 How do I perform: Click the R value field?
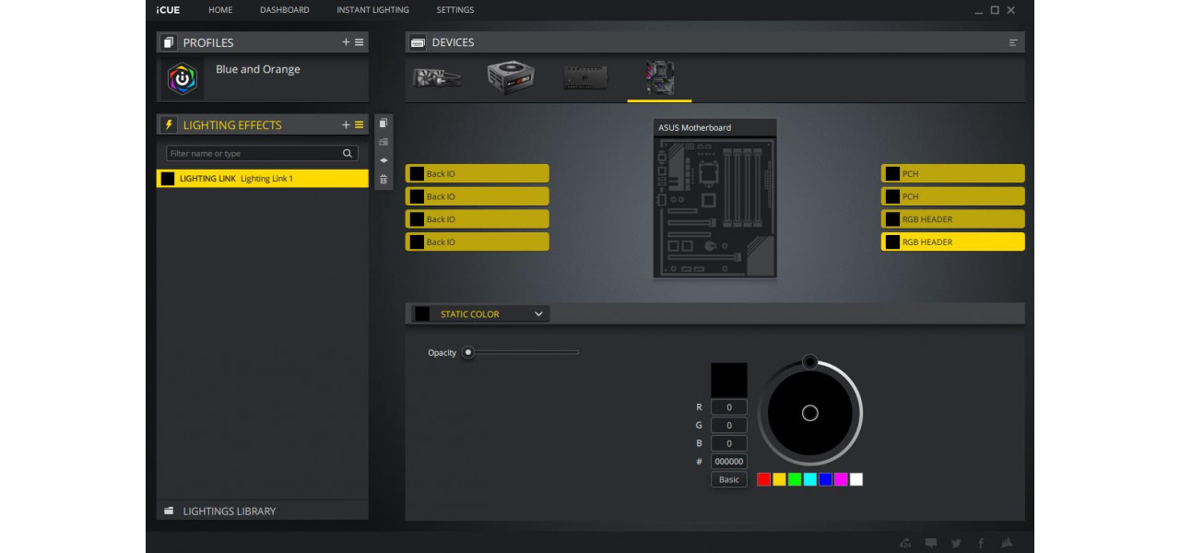[729, 407]
